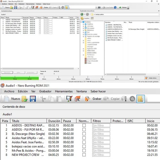Click the Grabar ahora button
160x160 pixels.
pyautogui.click(x=152, y=78)
